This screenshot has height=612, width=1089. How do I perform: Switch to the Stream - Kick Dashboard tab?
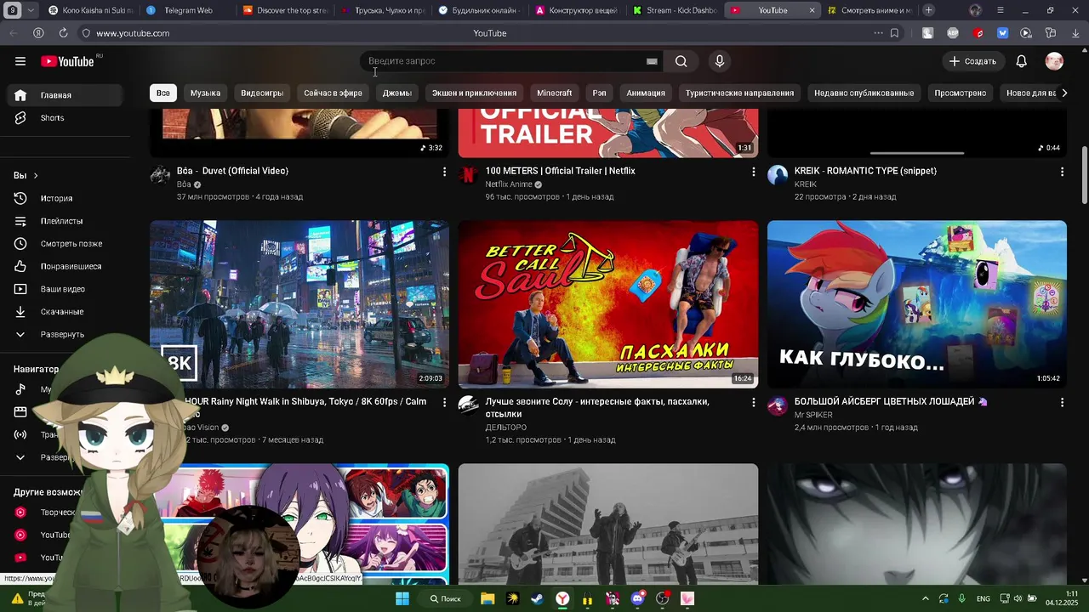[x=676, y=10]
